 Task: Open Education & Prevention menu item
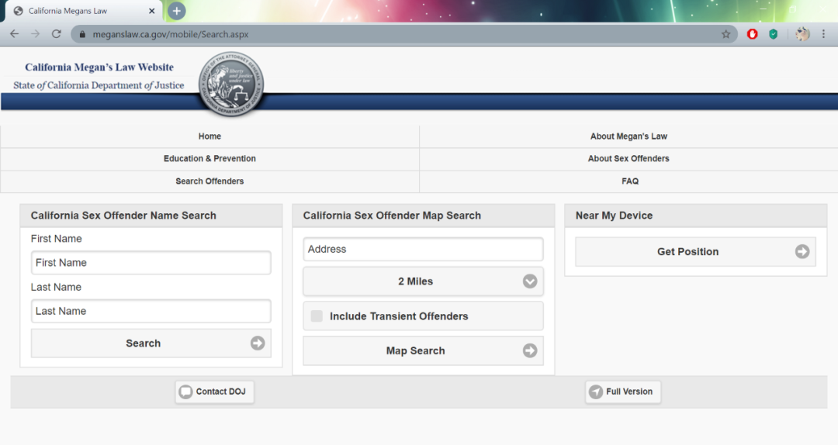(209, 159)
